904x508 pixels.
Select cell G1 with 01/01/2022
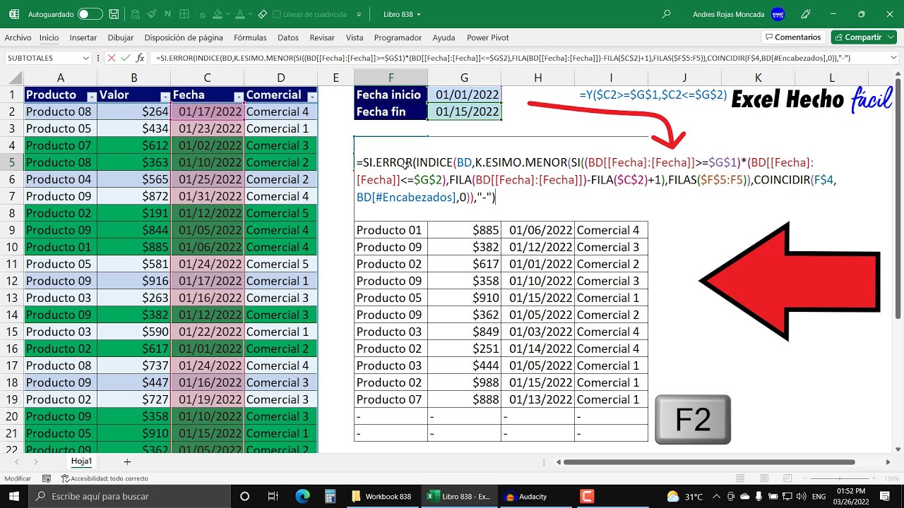coord(464,95)
